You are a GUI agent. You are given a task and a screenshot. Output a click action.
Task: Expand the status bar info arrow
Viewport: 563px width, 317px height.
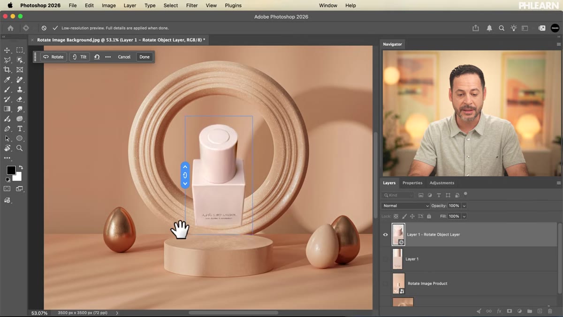point(117,313)
